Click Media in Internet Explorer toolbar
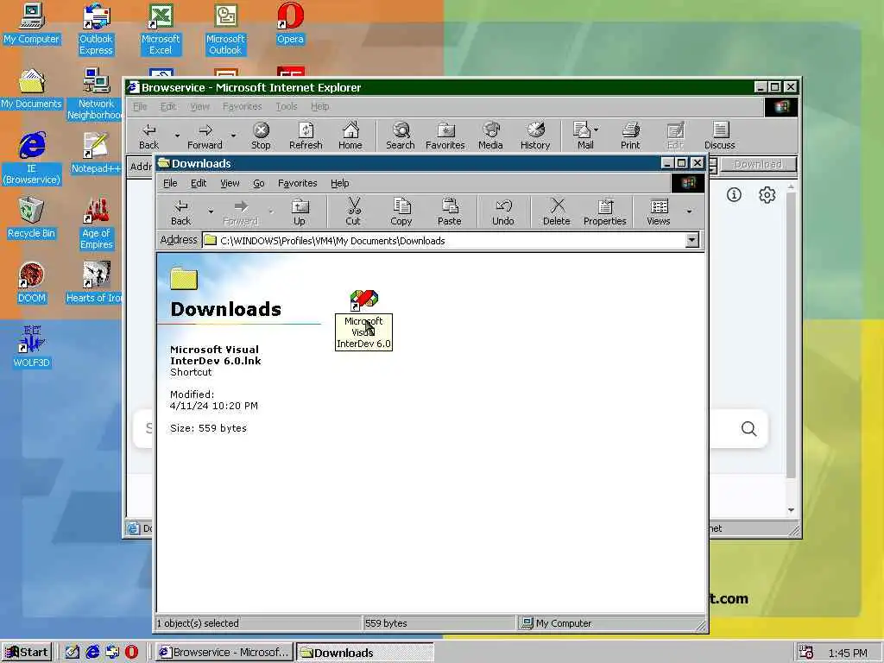 (x=490, y=136)
